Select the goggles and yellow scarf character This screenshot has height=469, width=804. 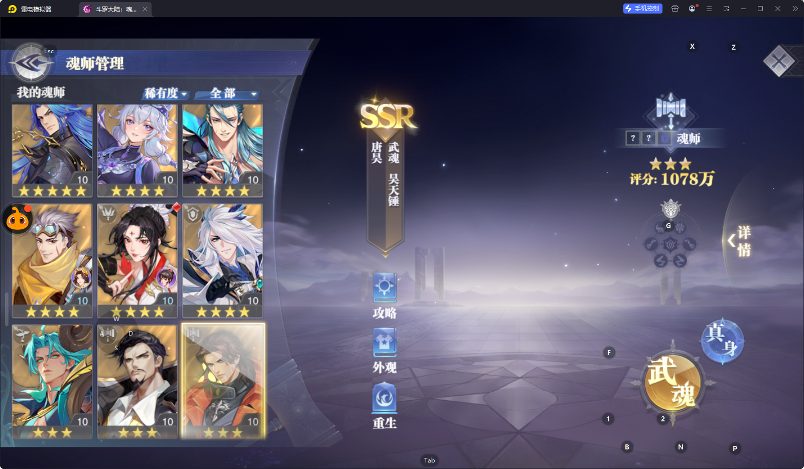52,261
